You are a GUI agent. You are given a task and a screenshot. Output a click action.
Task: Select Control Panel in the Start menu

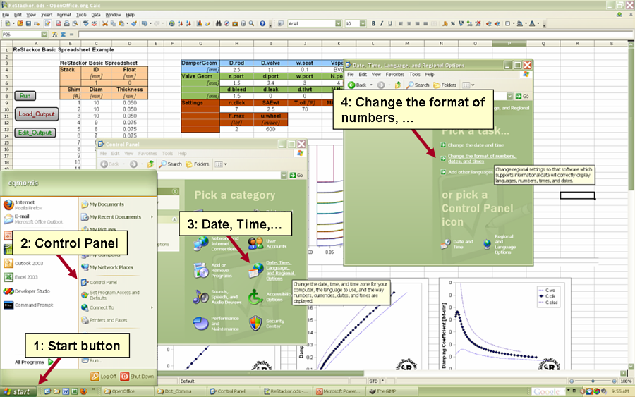[103, 283]
